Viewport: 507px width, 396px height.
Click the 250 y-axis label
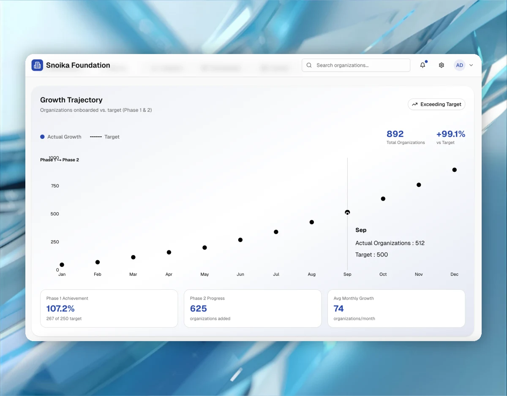coord(55,242)
